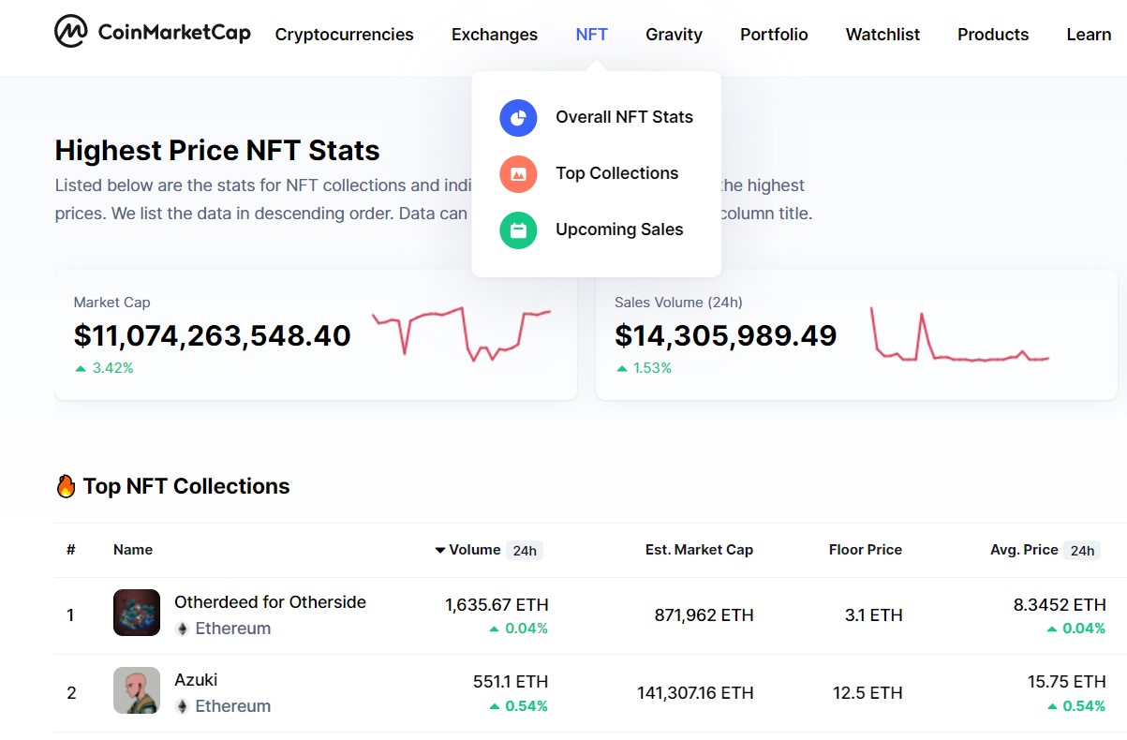The width and height of the screenshot is (1127, 740).
Task: Click the Top Collections image icon
Action: point(518,174)
